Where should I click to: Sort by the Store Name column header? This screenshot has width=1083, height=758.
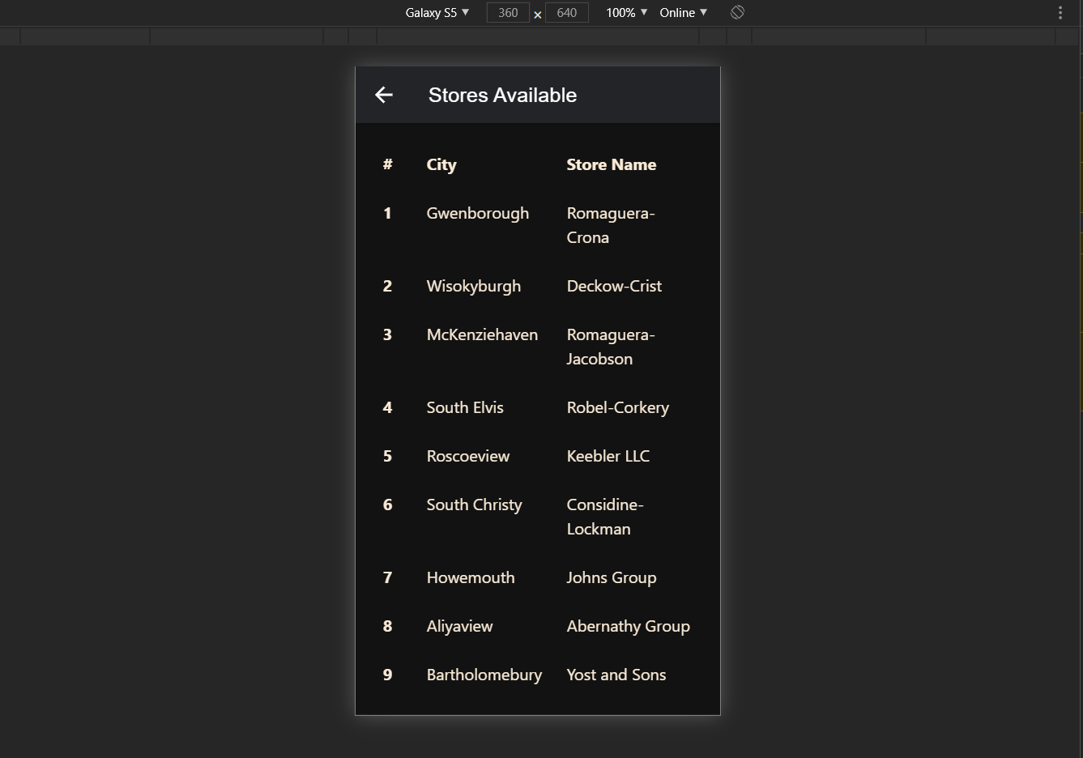click(x=611, y=164)
